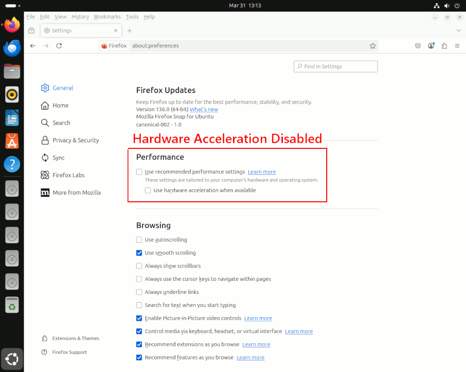
Task: Disable Picture-in-Picture video controls checkbox
Action: [x=139, y=319]
